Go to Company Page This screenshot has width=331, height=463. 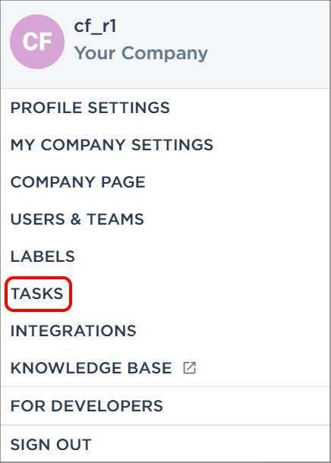coord(78,182)
